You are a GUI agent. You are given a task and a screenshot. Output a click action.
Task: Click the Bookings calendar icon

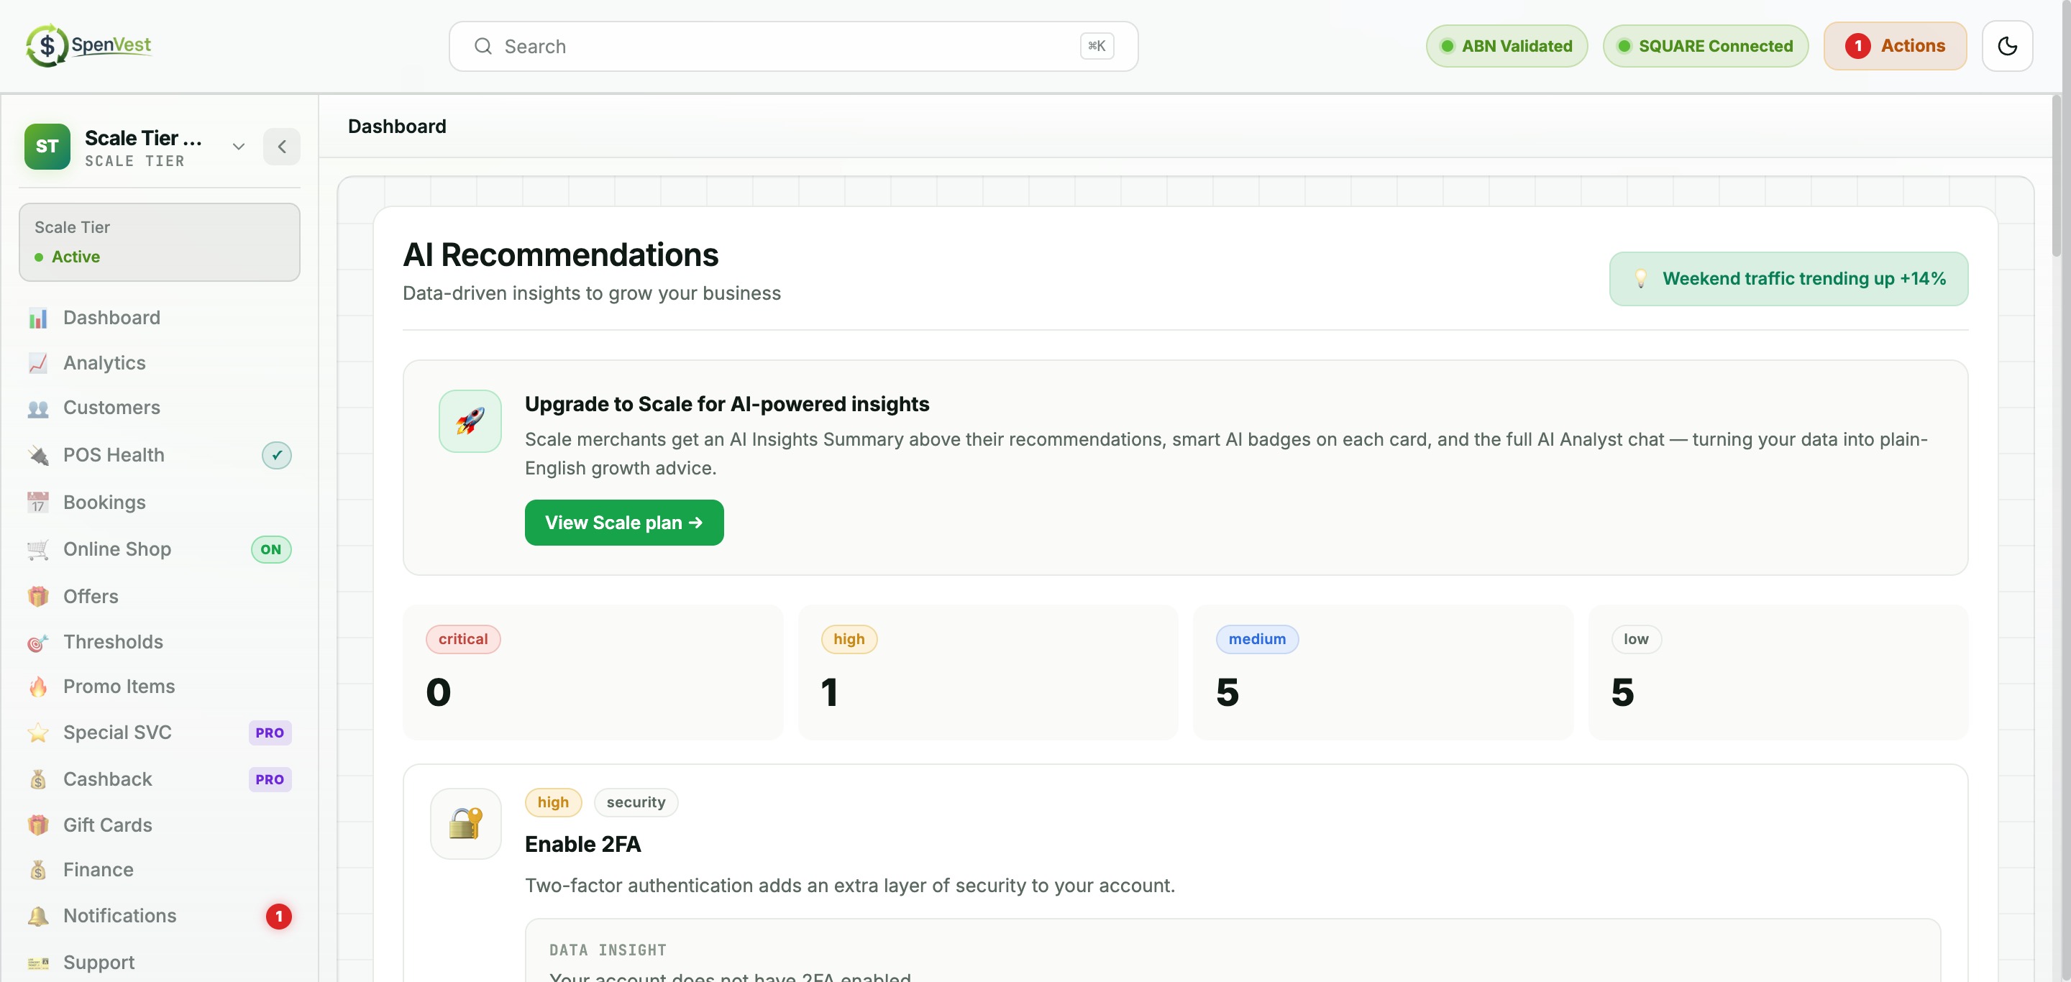38,503
